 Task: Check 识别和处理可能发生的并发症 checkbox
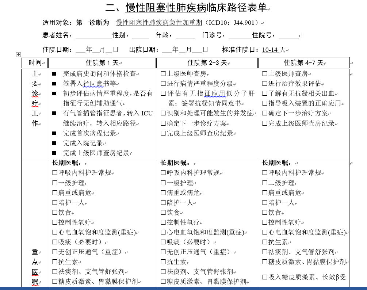point(163,113)
